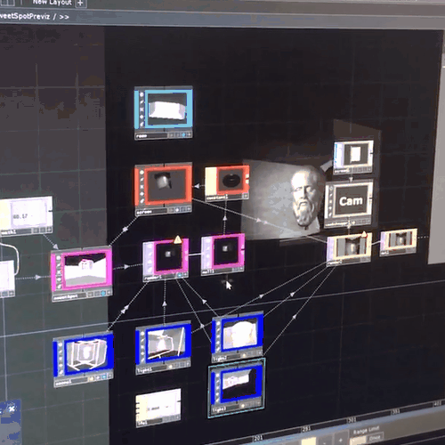445x445 pixels.
Task: Click the warning triangle on the node below Cam
Action: pyautogui.click(x=364, y=235)
